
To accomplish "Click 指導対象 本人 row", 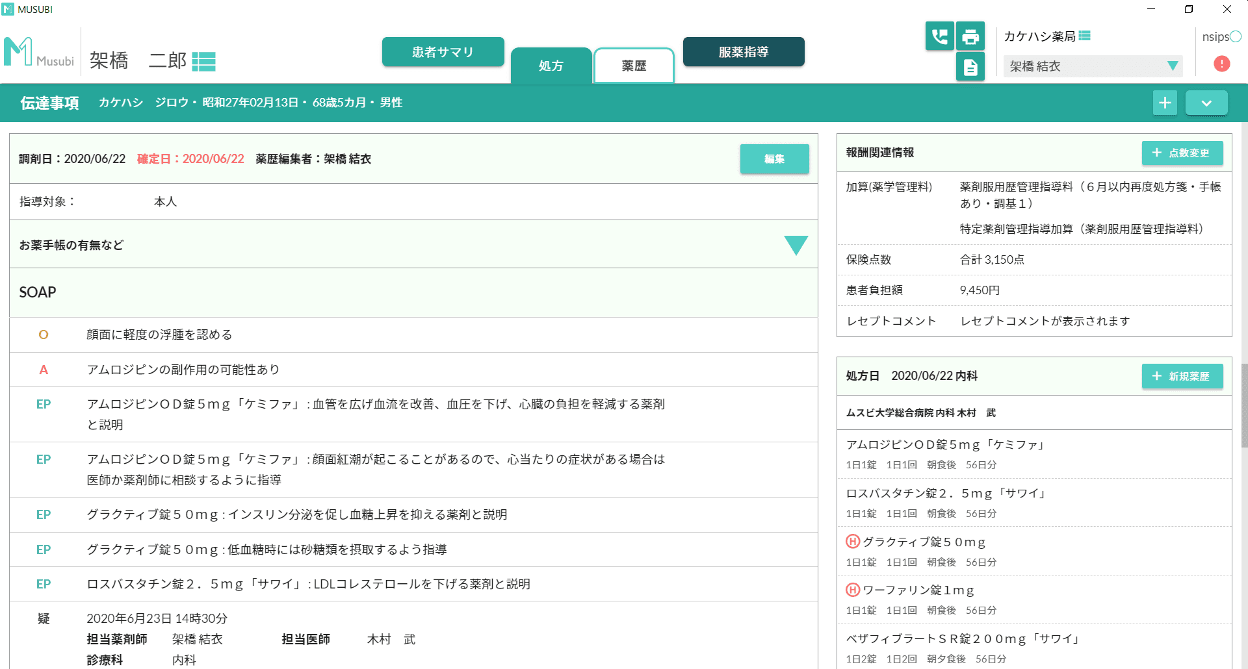I will [x=413, y=202].
